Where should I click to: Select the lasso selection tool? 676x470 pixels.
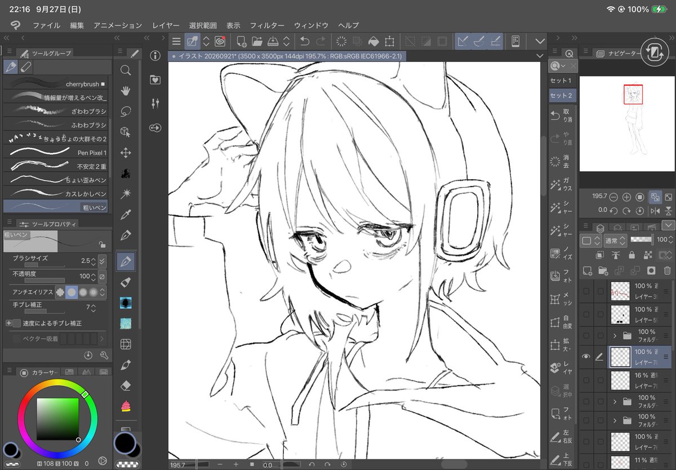126,111
